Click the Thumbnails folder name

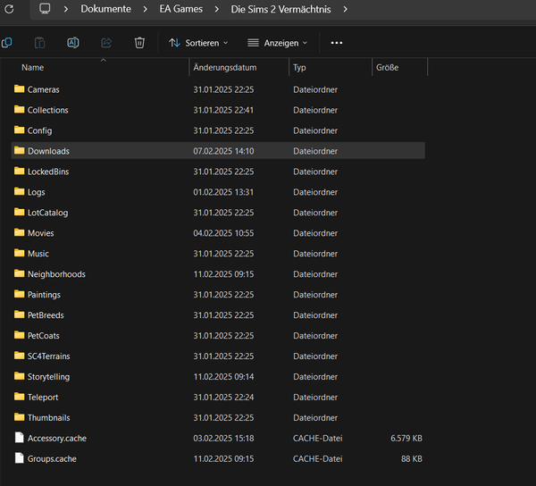[49, 417]
